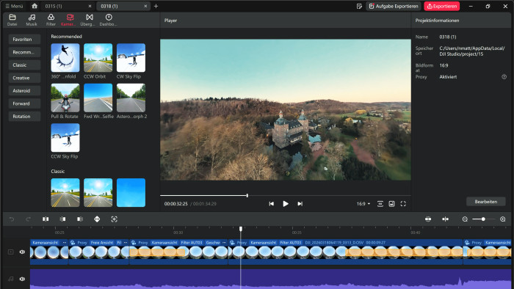Open the Proxy help question-mark icon
Viewport: 514px width, 289px height.
(x=504, y=76)
